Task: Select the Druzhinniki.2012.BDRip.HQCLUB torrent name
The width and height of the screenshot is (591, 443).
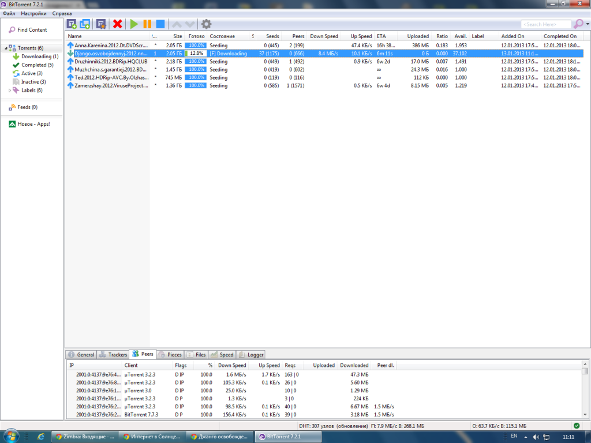Action: tap(111, 61)
